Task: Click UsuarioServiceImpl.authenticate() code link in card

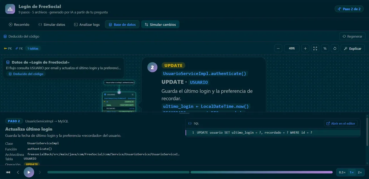Action: tap(205, 74)
